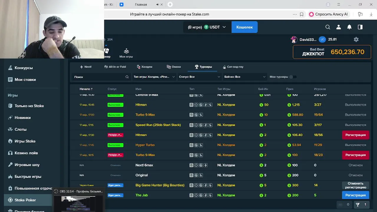This screenshot has width=377, height=212.
Task: Open the Hyper Turbo tournament row
Action: coord(220,145)
